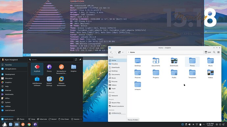
Task: Click the Home breadcrumb in Dolphin
Action: pyautogui.click(x=132, y=52)
